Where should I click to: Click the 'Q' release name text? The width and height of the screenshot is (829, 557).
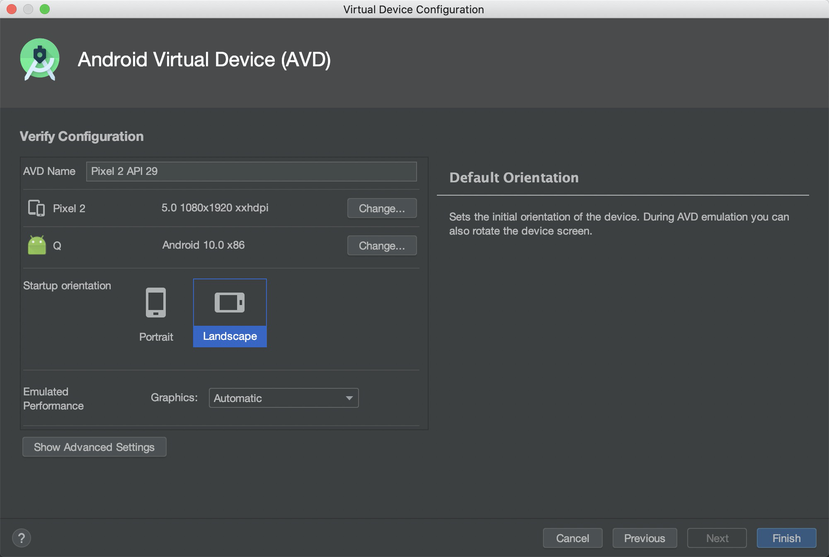click(57, 246)
